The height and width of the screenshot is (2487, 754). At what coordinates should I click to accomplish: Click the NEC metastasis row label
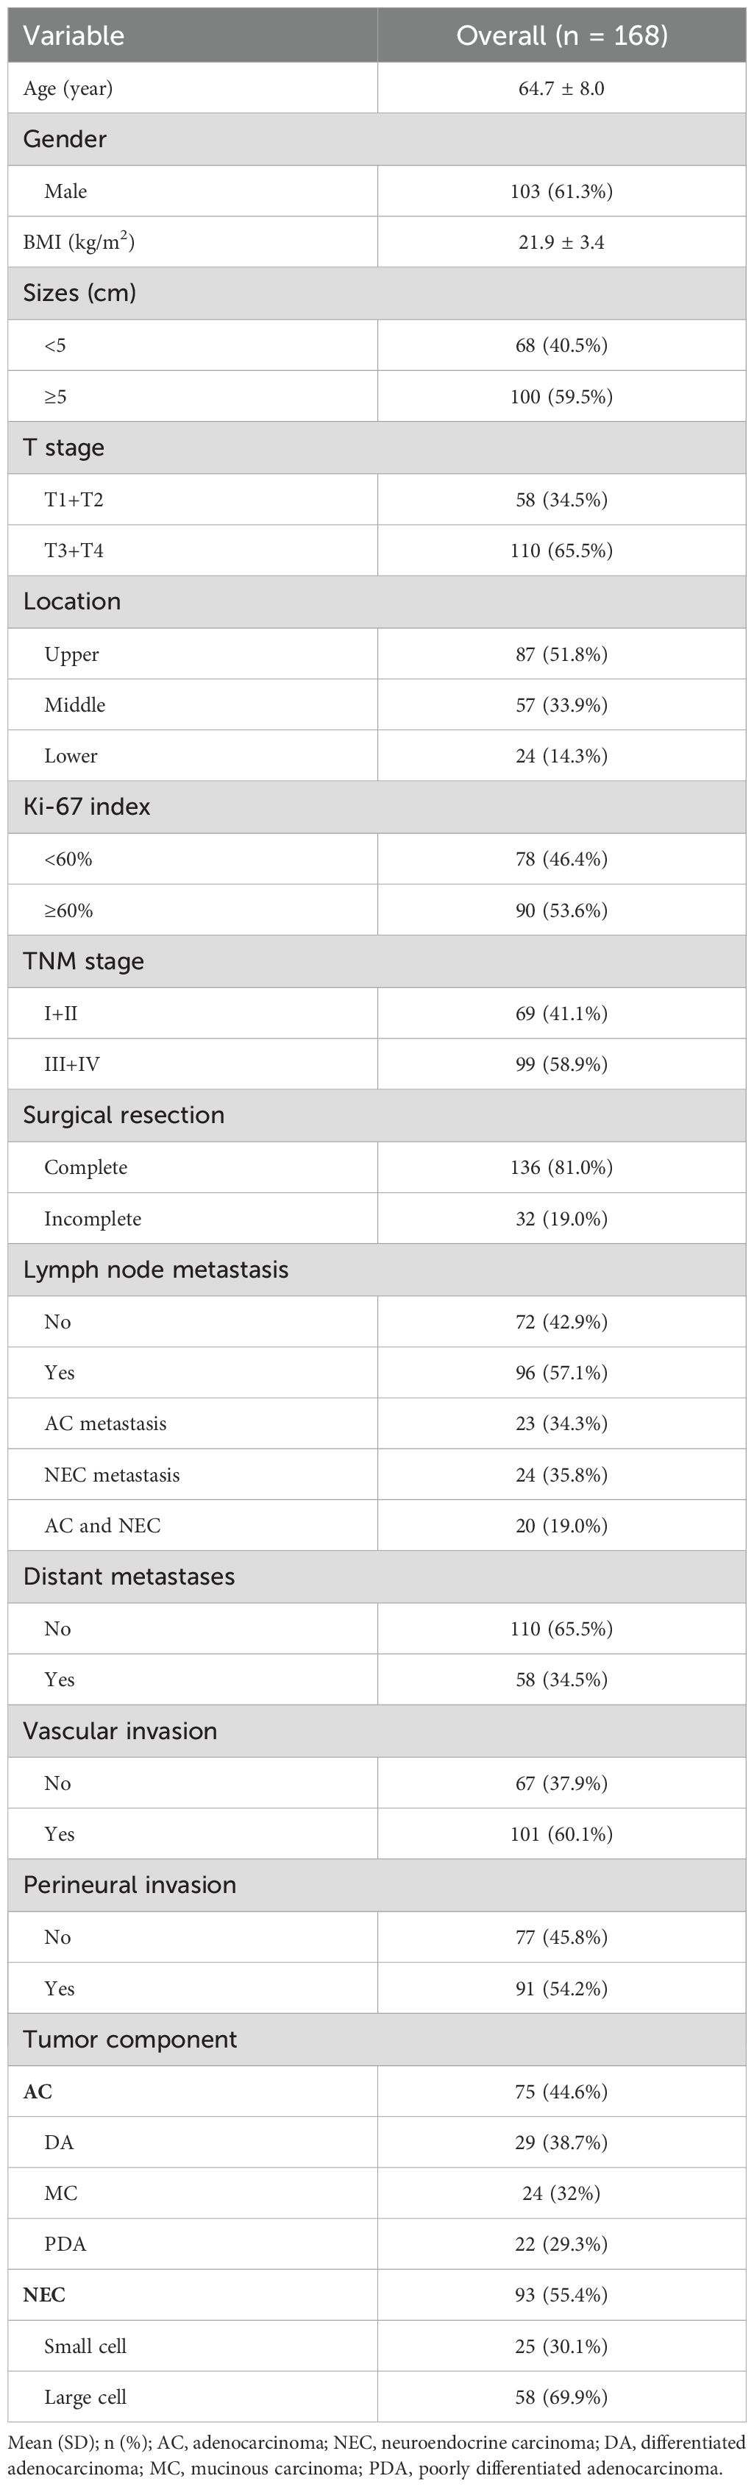pos(112,1475)
